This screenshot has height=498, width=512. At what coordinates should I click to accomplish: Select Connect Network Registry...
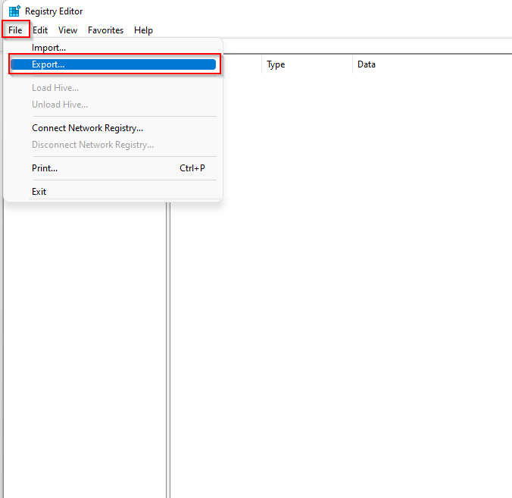[87, 128]
